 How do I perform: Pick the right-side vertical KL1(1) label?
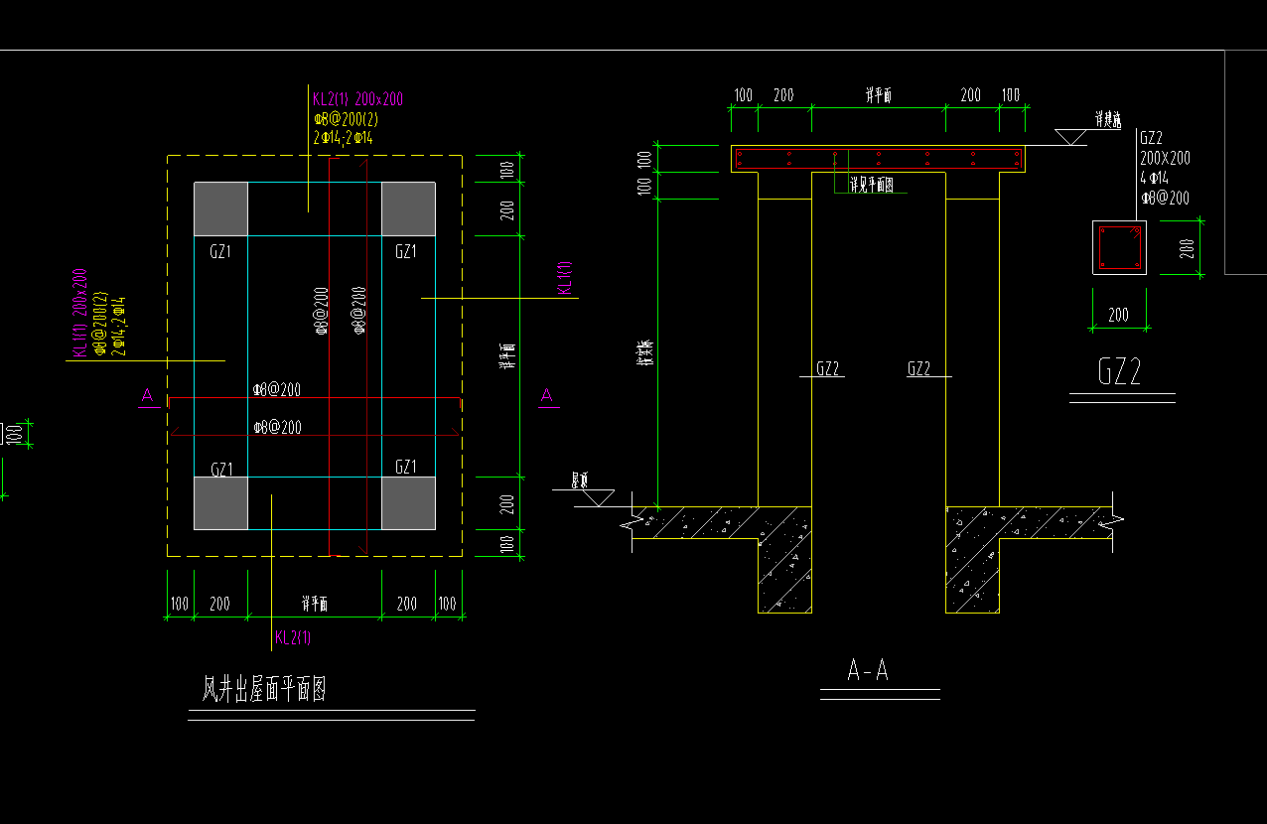coord(566,277)
